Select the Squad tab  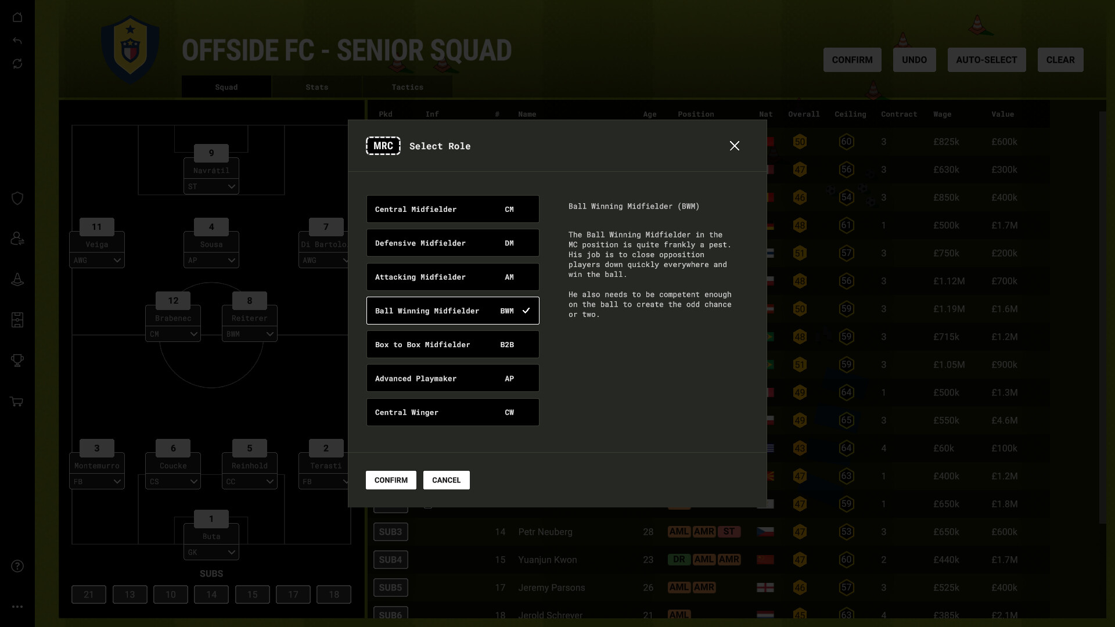[226, 87]
